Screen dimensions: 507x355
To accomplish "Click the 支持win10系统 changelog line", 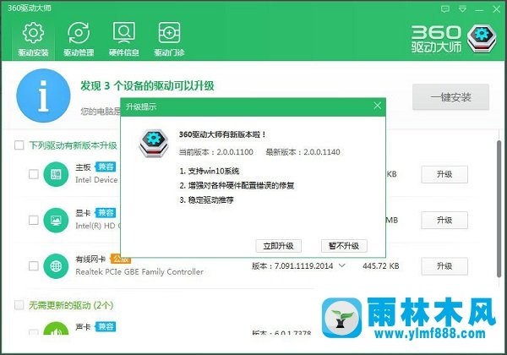I will click(x=210, y=171).
